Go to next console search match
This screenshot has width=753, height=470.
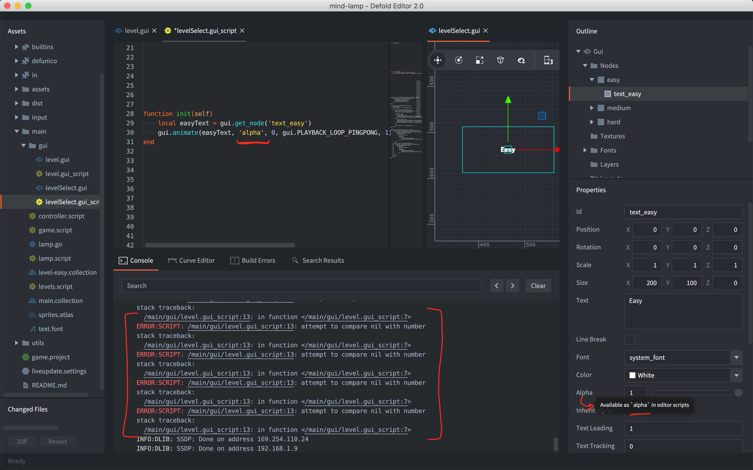[512, 286]
